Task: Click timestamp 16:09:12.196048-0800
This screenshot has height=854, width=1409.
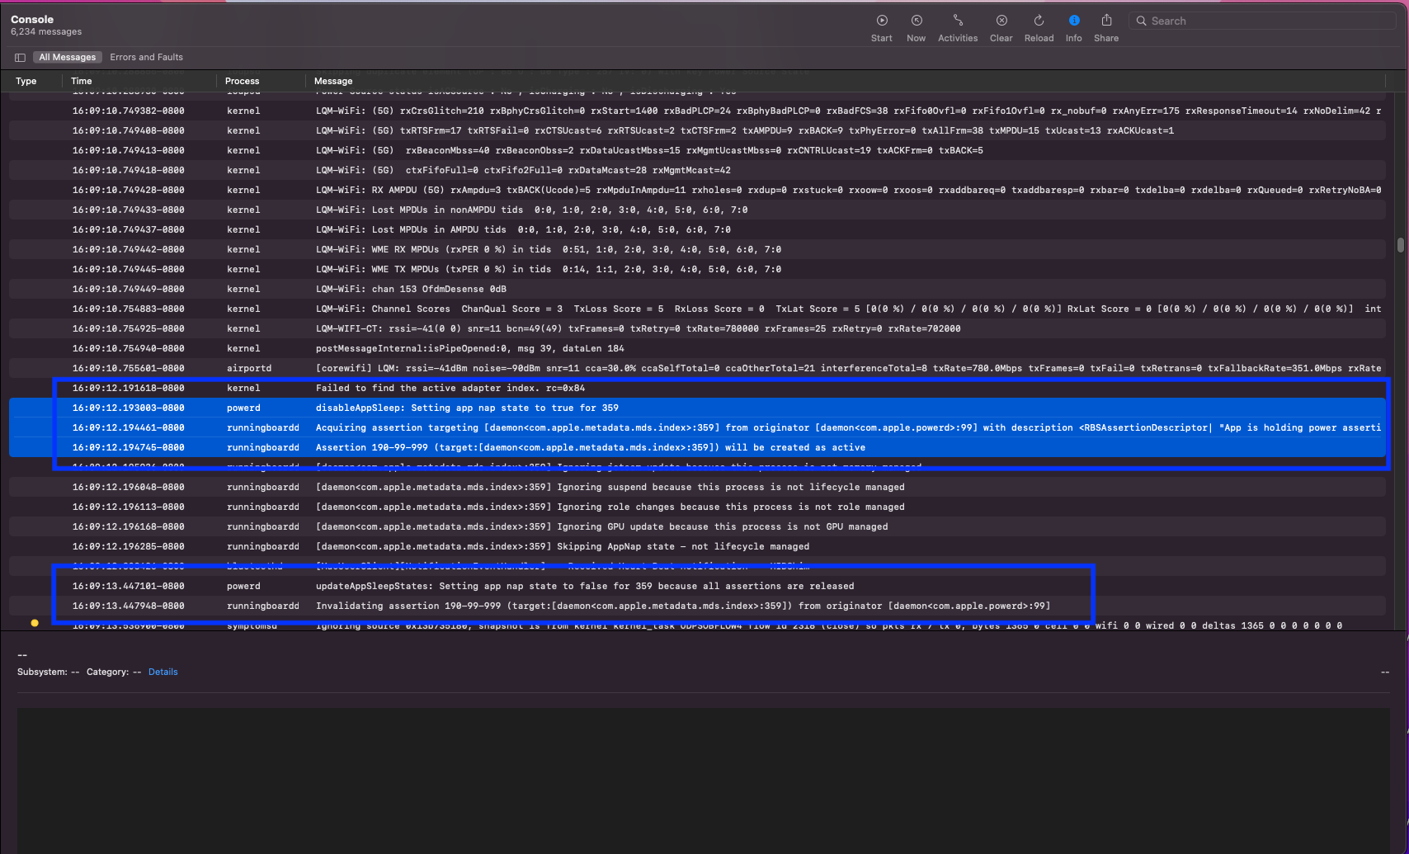Action: 128,487
